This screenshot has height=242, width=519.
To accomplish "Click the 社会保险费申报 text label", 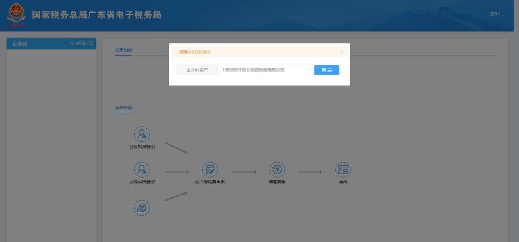I will click(x=210, y=182).
